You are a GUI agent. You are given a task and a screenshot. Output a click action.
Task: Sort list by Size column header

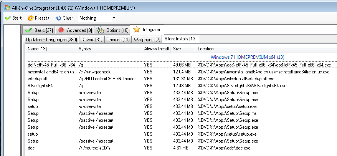click(x=177, y=49)
